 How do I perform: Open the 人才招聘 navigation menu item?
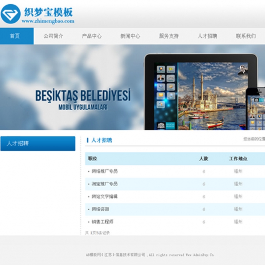click(207, 36)
